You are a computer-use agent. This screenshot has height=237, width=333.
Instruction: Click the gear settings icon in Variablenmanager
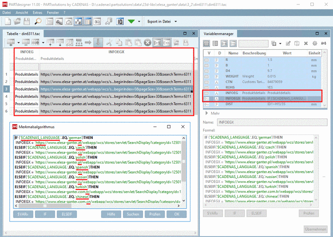tap(315, 43)
